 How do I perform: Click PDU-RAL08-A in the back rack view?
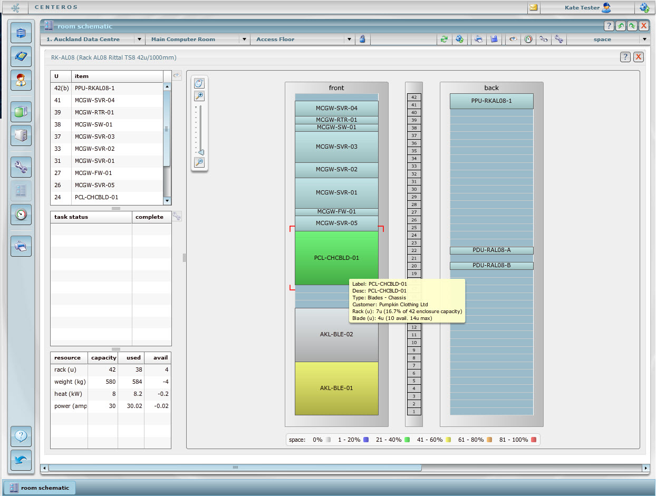coord(491,250)
